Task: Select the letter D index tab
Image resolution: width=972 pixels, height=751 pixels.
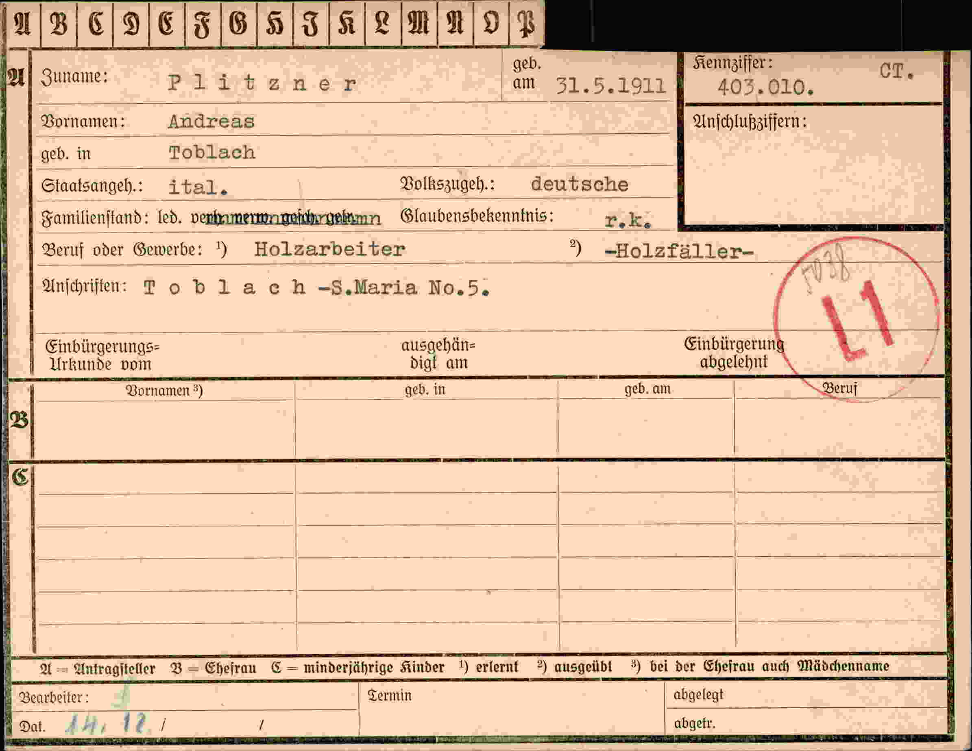Action: (131, 24)
